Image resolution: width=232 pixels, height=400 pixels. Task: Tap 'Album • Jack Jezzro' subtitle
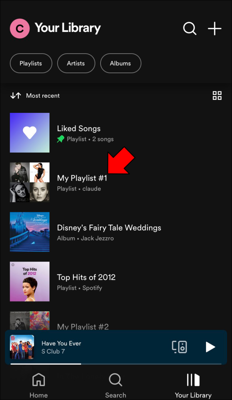(x=85, y=238)
